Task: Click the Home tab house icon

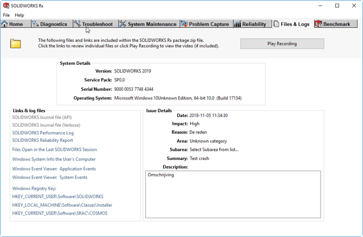Action: click(x=5, y=24)
